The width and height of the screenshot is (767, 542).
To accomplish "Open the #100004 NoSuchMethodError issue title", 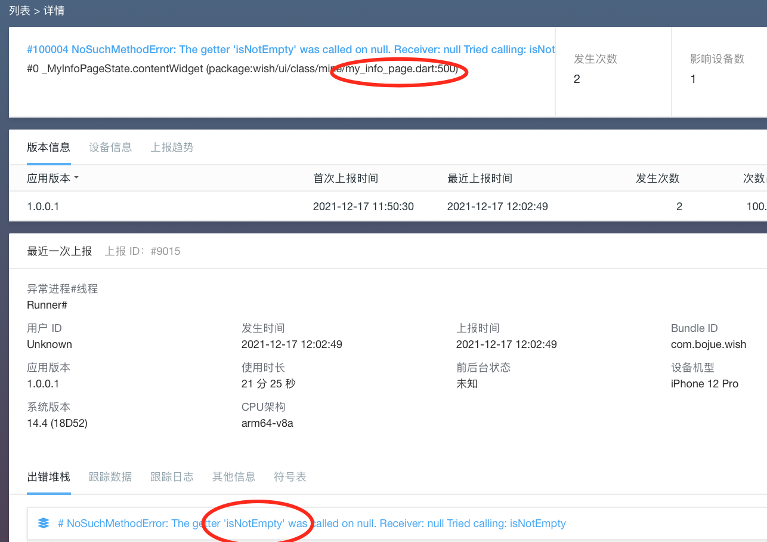I will pos(291,50).
